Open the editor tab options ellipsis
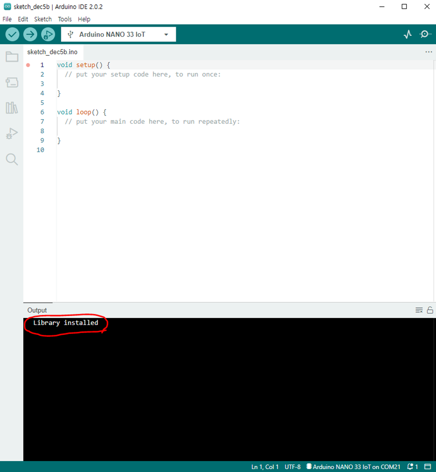The width and height of the screenshot is (436, 472). click(x=428, y=52)
